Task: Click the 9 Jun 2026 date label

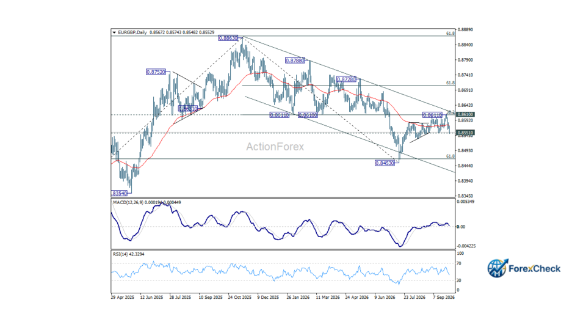Action: tap(385, 298)
